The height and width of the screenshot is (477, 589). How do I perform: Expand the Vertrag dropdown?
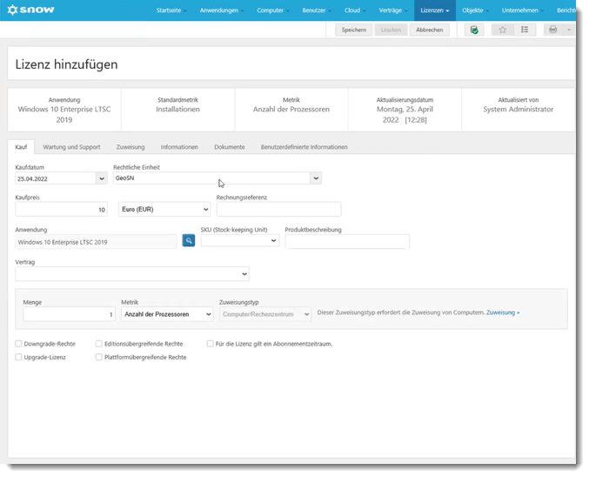pos(132,274)
